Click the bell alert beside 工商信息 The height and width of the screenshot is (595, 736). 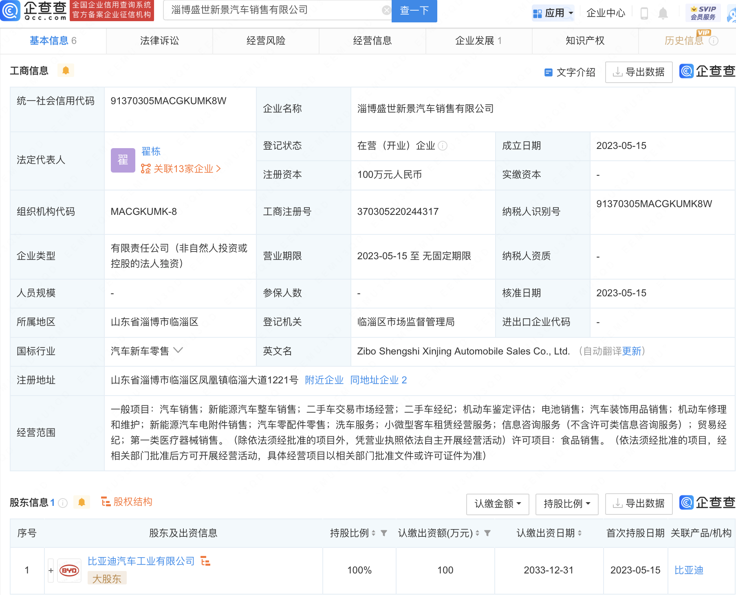point(66,70)
